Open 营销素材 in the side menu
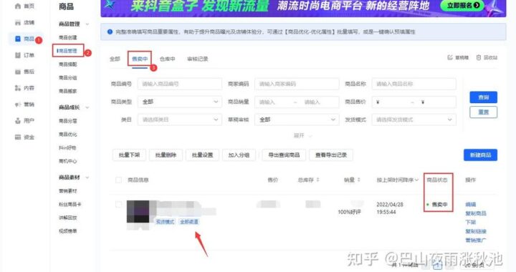The height and width of the screenshot is (272, 516). click(x=68, y=191)
